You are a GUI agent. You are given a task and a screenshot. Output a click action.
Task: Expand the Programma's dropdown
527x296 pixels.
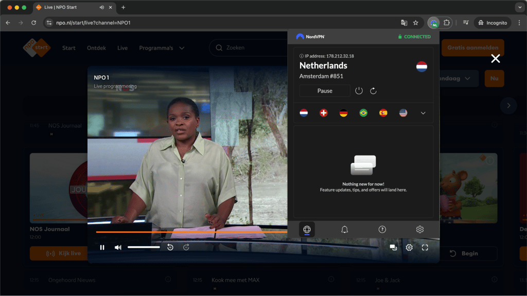(162, 48)
